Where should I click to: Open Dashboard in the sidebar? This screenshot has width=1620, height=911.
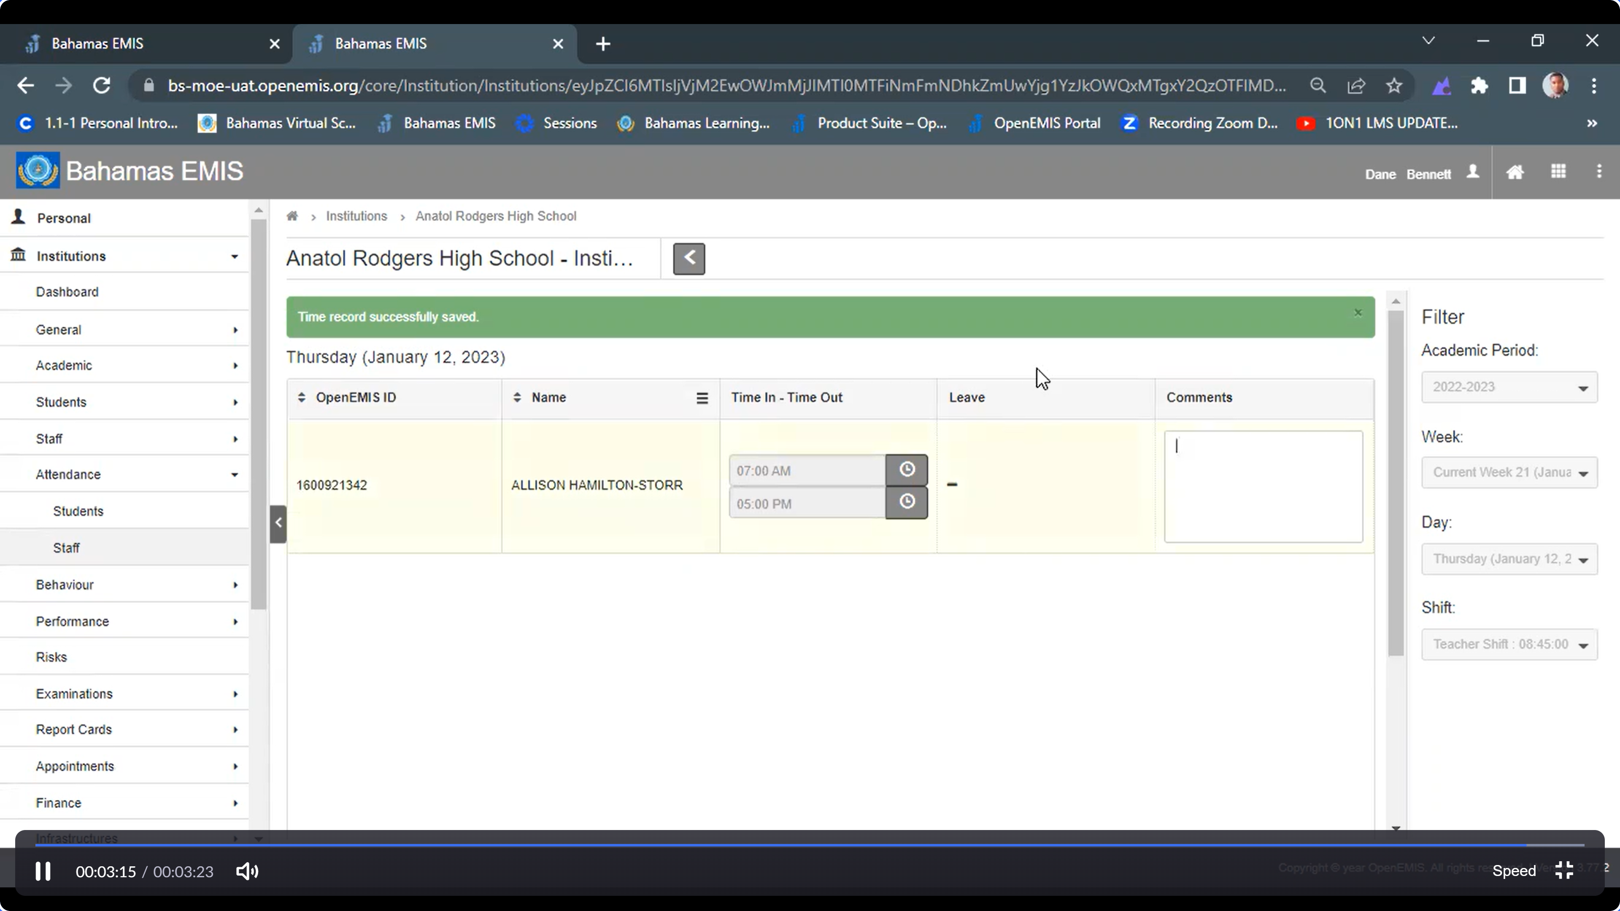click(124, 292)
